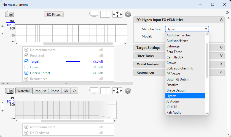231x137 pixels.
Task: Open top graph settings gear icon
Action: coord(128,14)
